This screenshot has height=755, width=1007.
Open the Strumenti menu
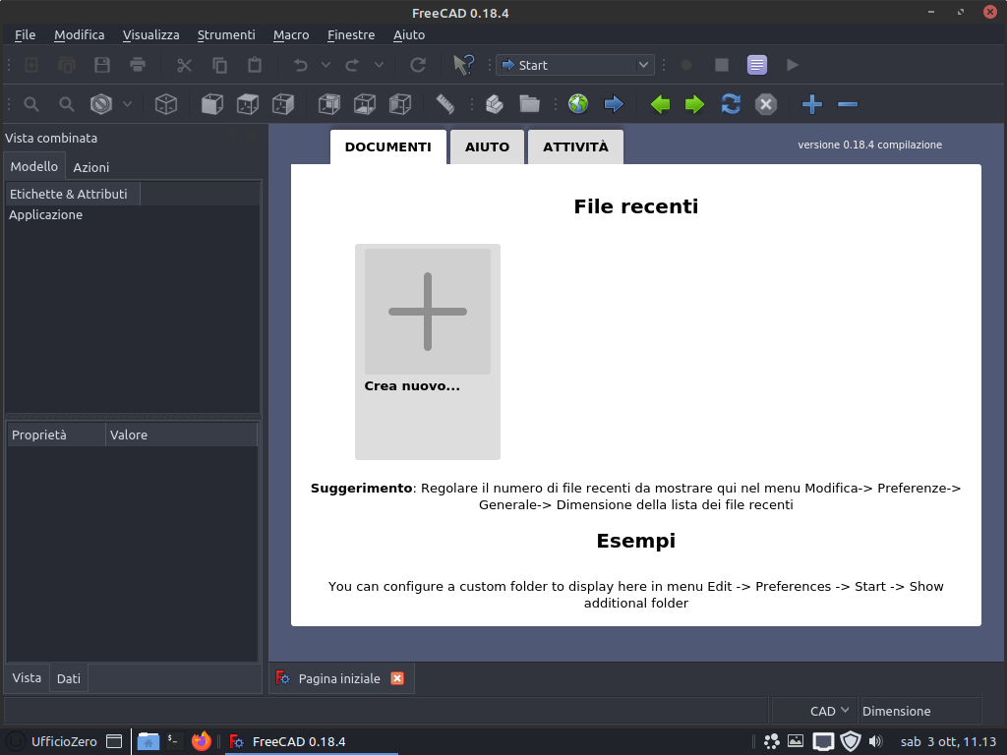click(226, 34)
